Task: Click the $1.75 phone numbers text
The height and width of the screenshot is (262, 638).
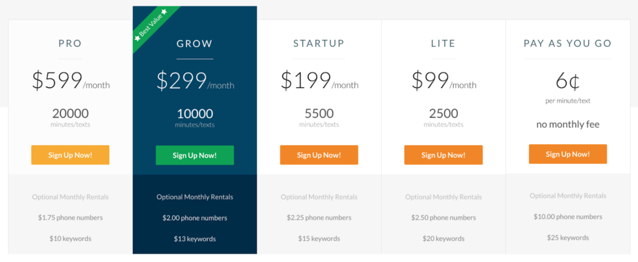Action: coord(70,218)
